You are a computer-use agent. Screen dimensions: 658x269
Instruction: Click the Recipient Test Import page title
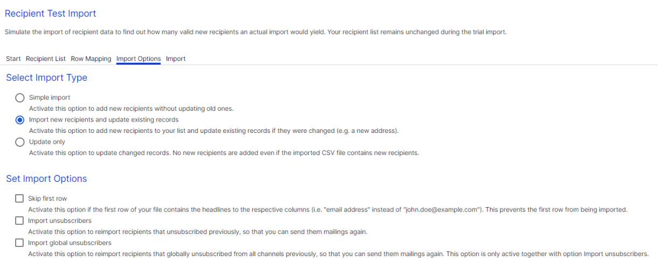click(x=50, y=13)
